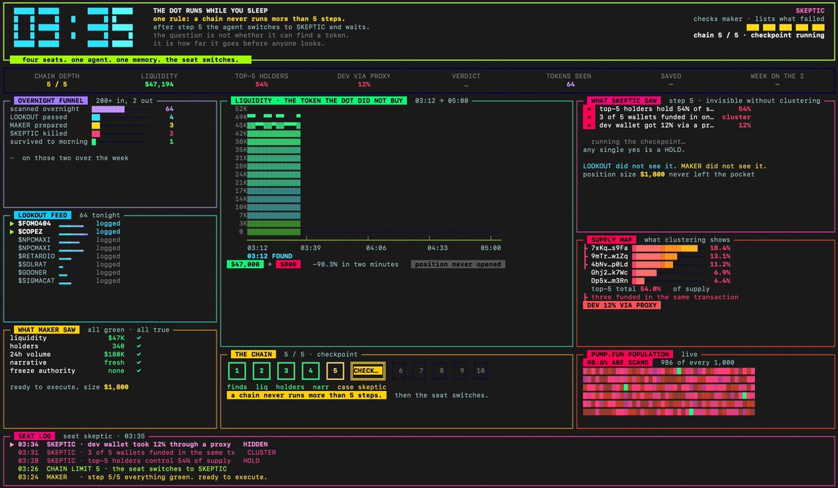Select chain step box 4
The width and height of the screenshot is (838, 488).
(311, 371)
